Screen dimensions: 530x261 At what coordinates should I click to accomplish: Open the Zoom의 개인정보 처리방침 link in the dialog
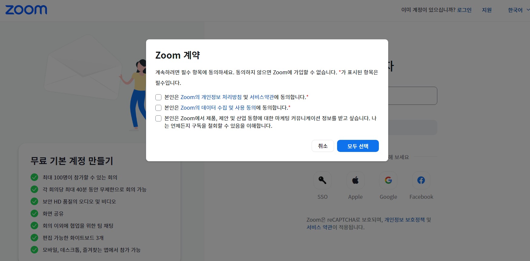coord(211,97)
